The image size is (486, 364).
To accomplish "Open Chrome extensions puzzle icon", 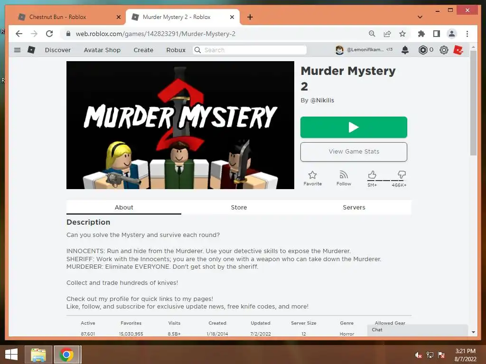I will click(421, 34).
